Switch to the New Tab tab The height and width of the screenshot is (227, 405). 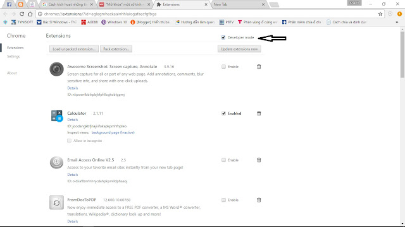[239, 4]
